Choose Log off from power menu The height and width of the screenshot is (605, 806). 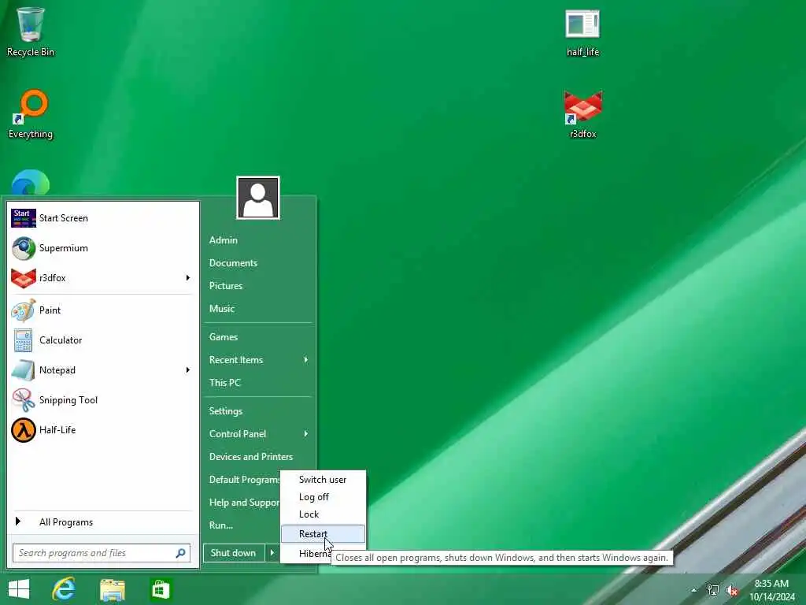[x=323, y=497]
